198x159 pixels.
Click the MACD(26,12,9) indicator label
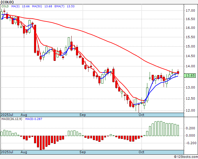(x=12, y=119)
